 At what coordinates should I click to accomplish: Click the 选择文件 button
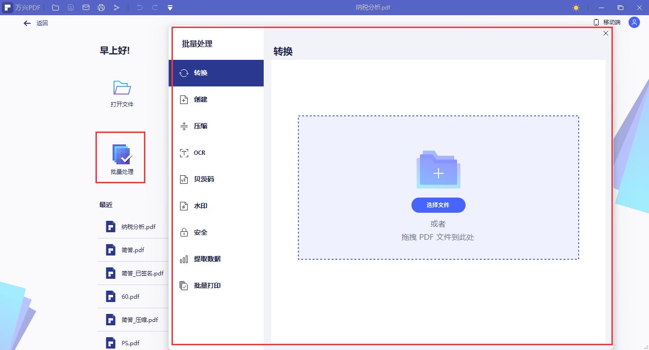pos(438,205)
